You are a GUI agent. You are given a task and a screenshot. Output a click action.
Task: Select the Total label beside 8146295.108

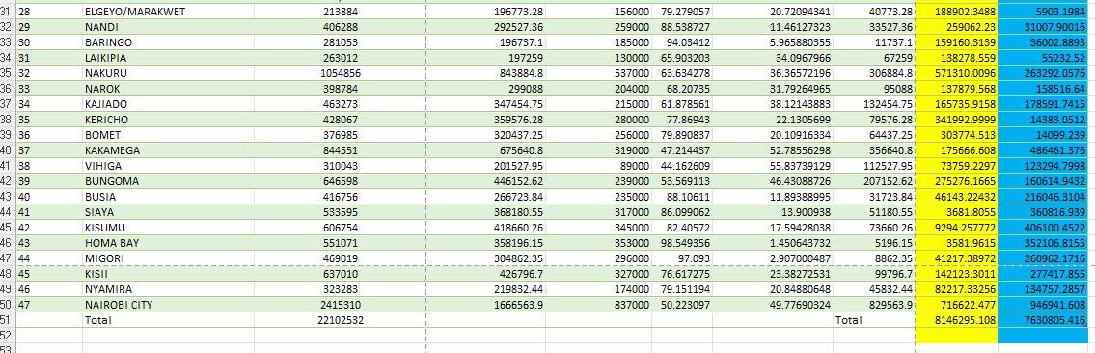pos(874,320)
